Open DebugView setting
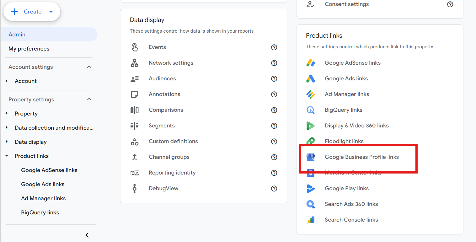This screenshot has height=242, width=476. (x=163, y=188)
